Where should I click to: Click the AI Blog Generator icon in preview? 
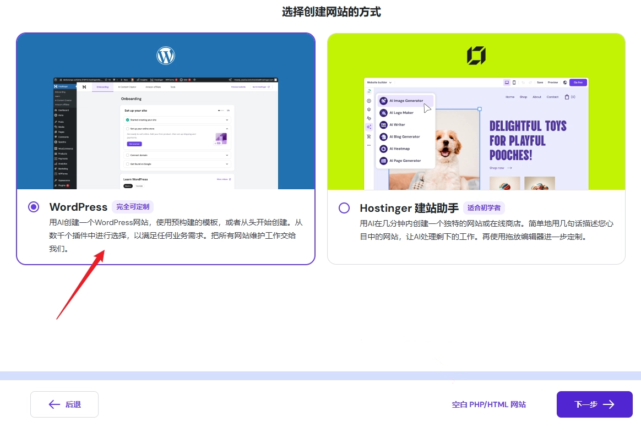pos(383,136)
